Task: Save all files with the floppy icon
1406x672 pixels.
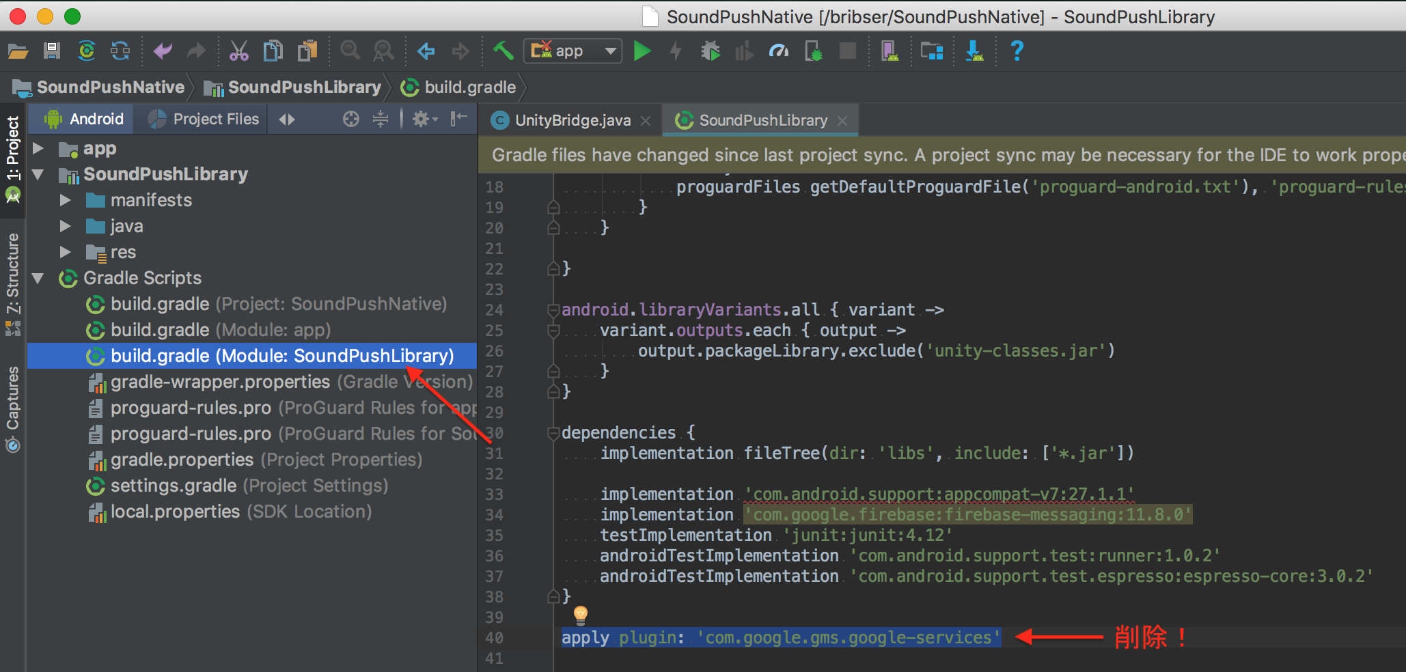Action: pyautogui.click(x=52, y=51)
